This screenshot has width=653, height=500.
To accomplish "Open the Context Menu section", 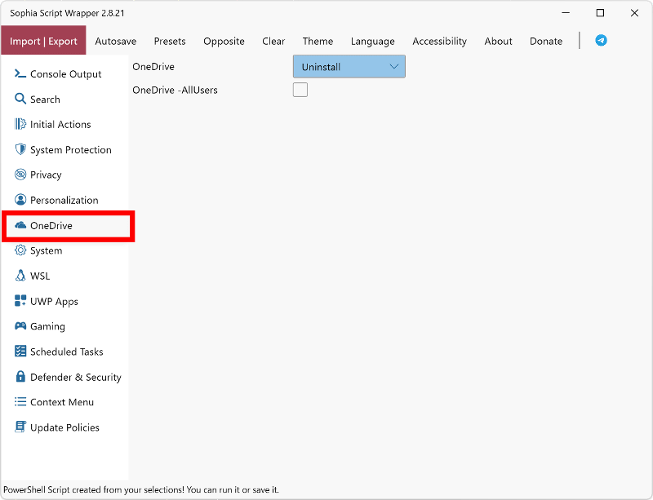I will [x=61, y=402].
